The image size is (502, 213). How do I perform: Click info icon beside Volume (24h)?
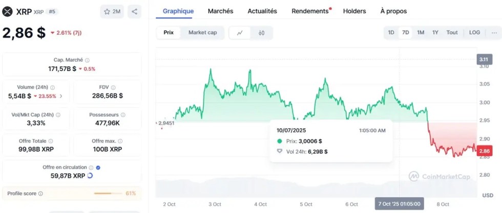pyautogui.click(x=53, y=87)
